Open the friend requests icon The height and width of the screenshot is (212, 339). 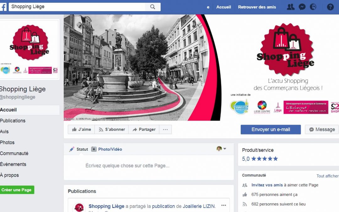pos(291,7)
